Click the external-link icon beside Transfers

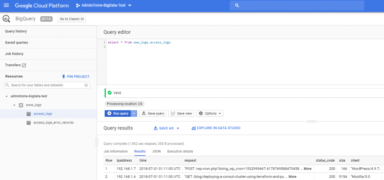click(x=24, y=65)
